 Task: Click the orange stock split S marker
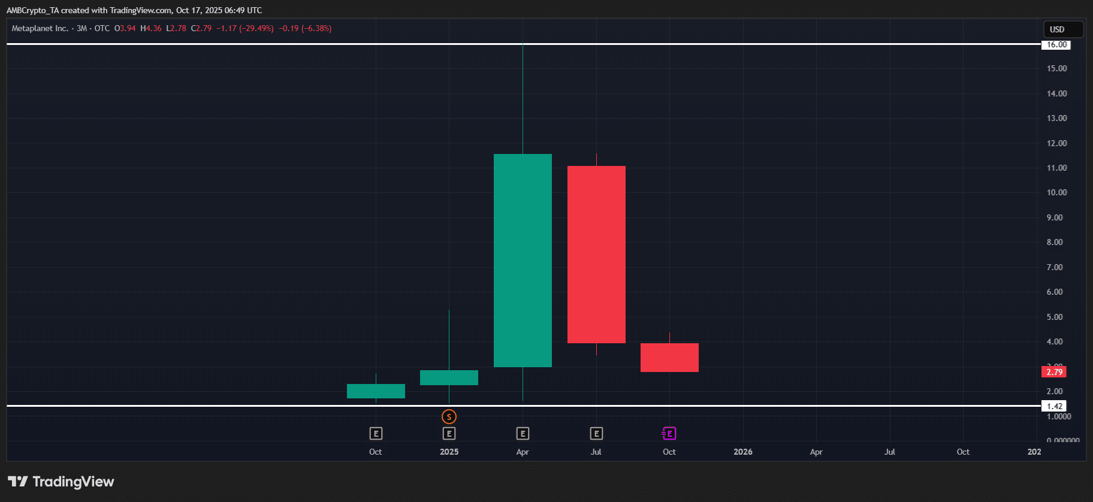[449, 416]
